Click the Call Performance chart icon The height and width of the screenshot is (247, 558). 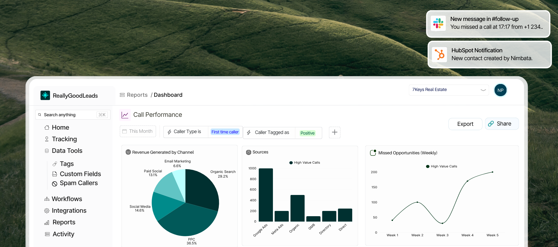pos(125,115)
